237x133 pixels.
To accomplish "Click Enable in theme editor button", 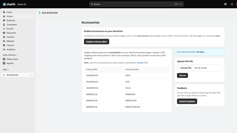I will point(97,42).
